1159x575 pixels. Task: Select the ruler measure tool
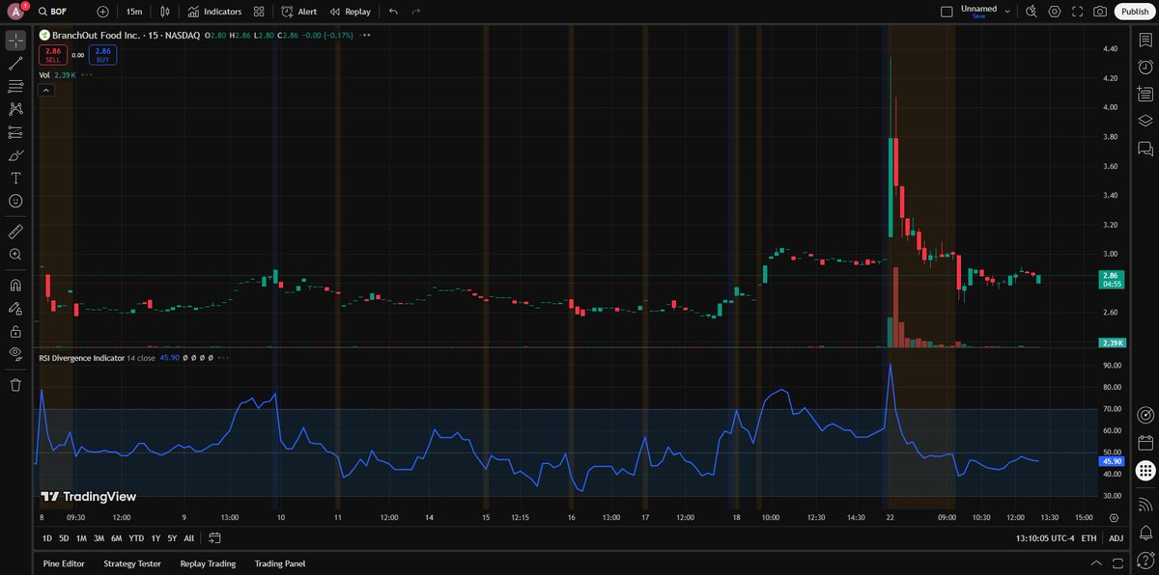point(15,232)
